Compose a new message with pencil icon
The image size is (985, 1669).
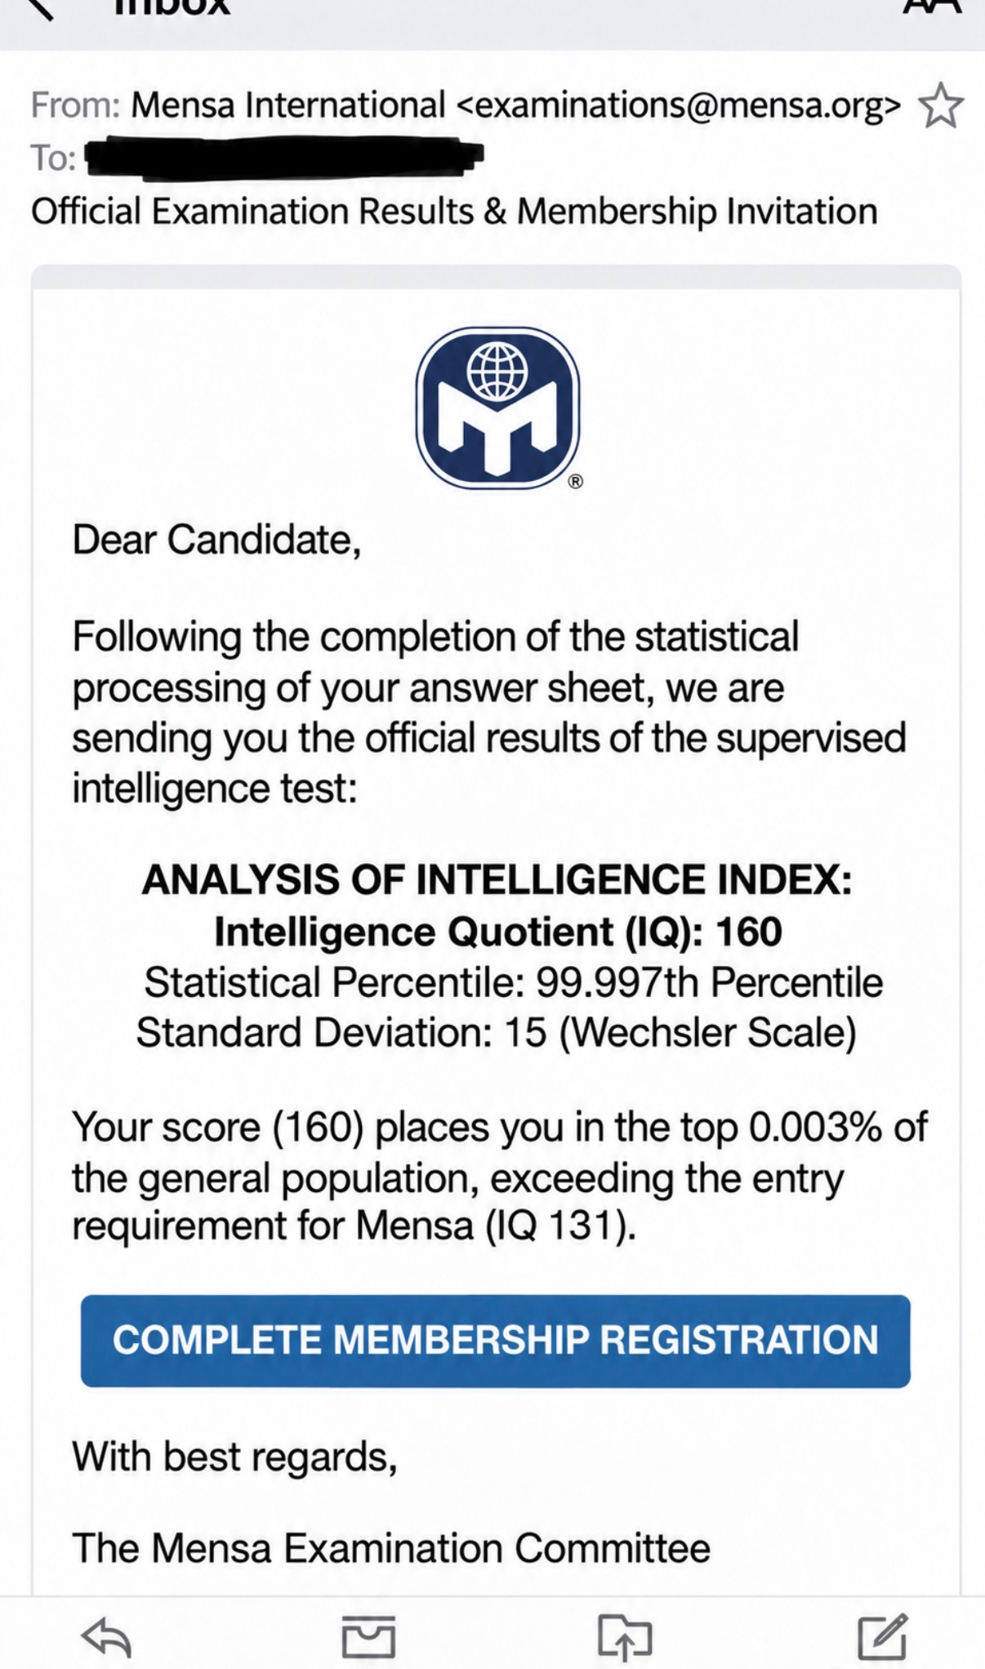883,1636
